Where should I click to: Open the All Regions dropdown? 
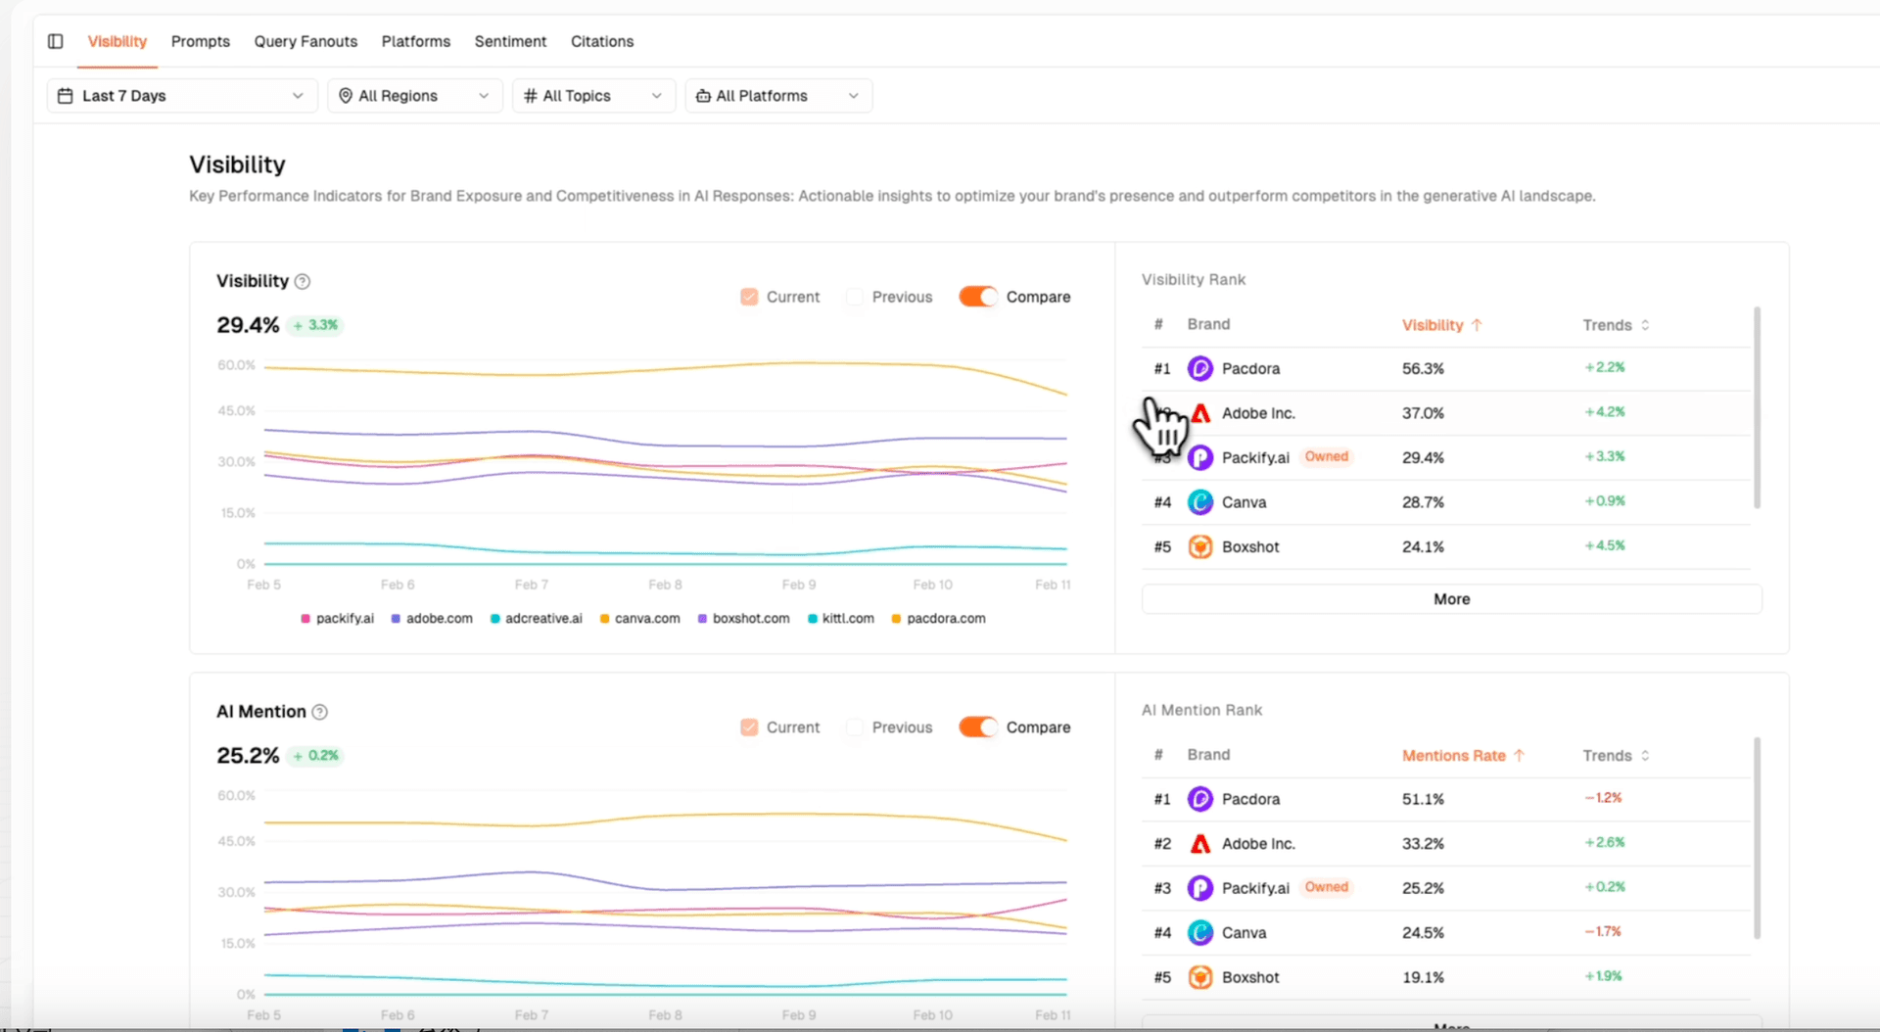414,96
